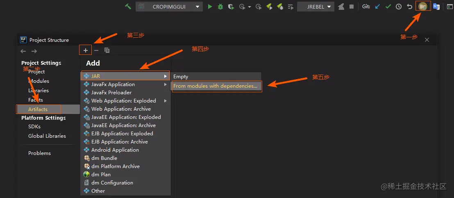The height and width of the screenshot is (198, 454).
Task: Expand the JAR submenu arrow
Action: click(166, 76)
